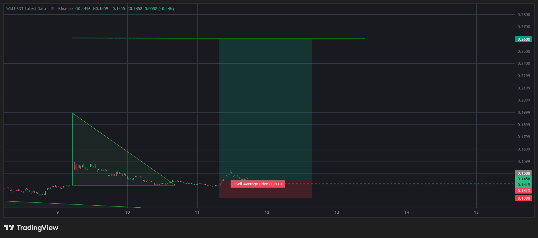Click the high value H0.1459
Viewport: 538px width, 238px height.
(x=100, y=9)
